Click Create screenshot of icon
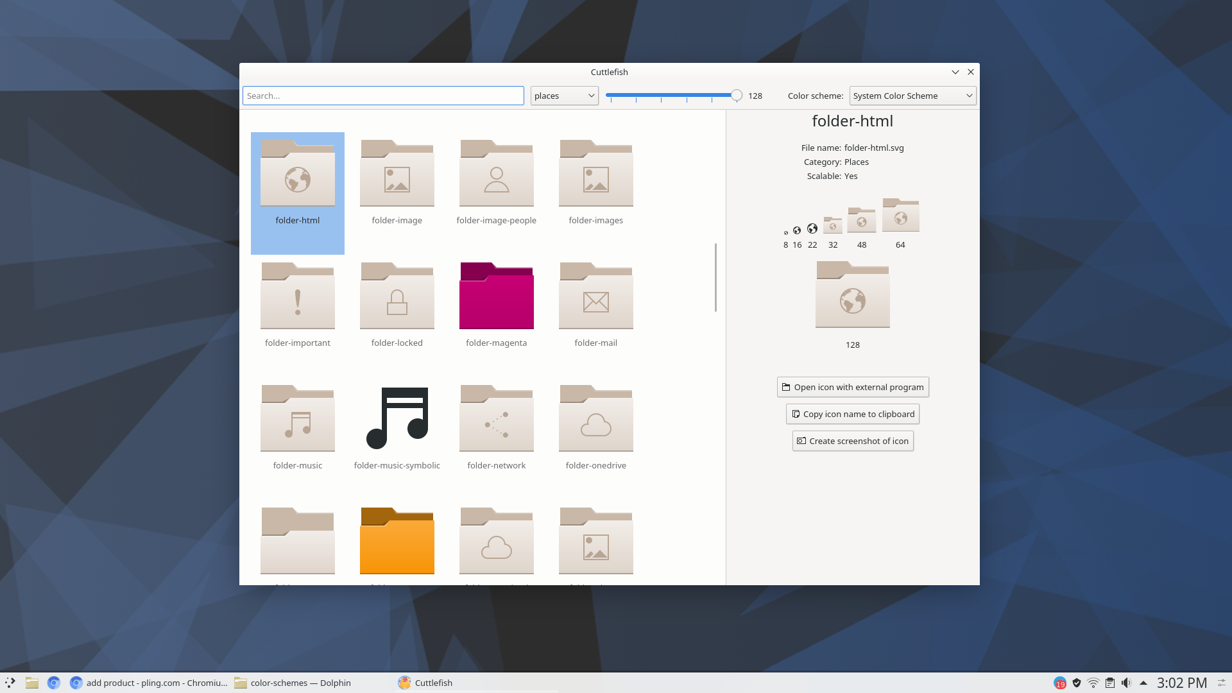The height and width of the screenshot is (693, 1232). [x=853, y=441]
